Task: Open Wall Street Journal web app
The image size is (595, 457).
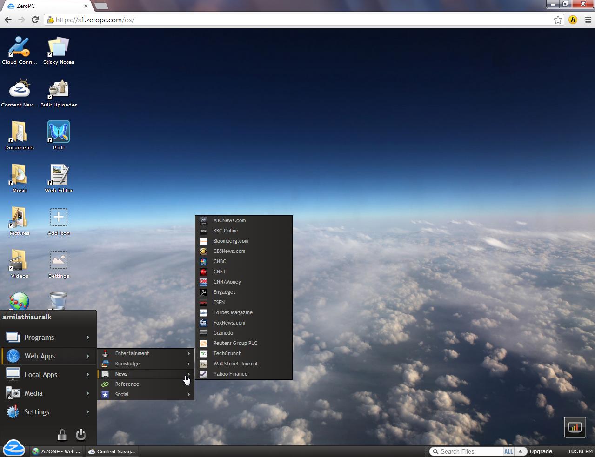Action: tap(244, 364)
